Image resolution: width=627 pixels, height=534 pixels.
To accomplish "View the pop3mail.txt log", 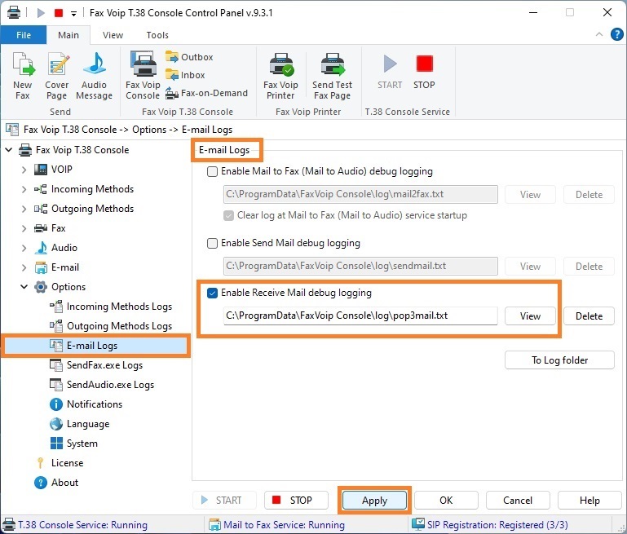I will point(530,316).
